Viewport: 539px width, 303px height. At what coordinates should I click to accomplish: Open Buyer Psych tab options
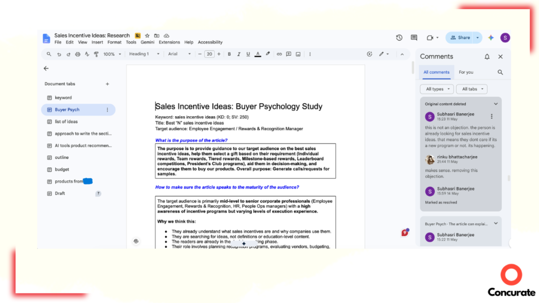[x=107, y=109]
